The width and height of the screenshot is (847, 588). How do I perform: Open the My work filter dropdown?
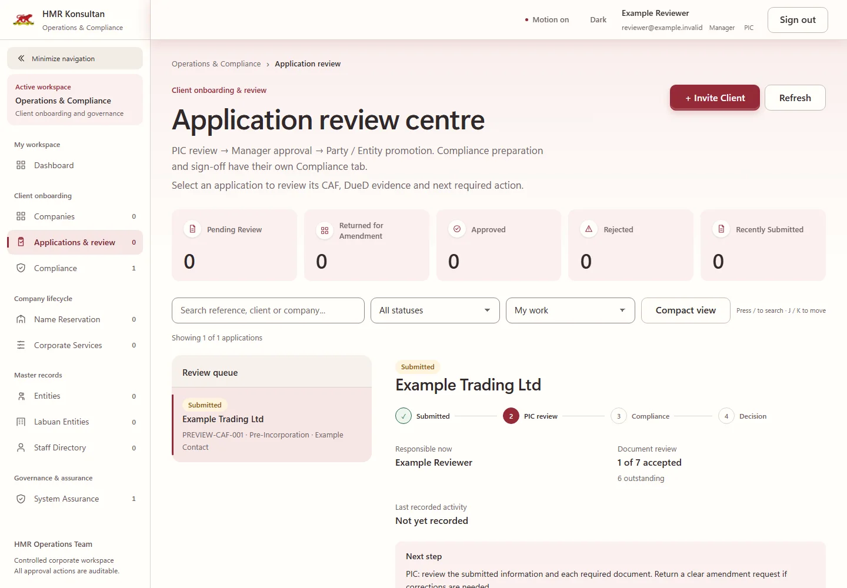point(571,310)
